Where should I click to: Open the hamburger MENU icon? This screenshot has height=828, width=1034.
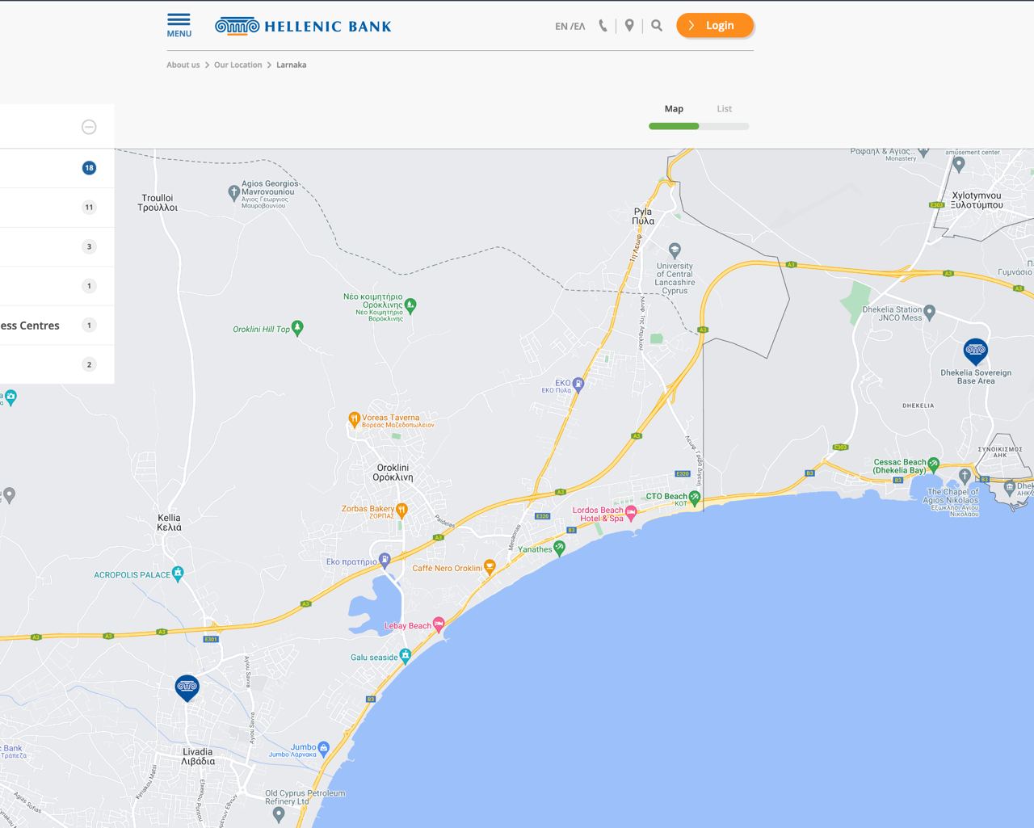179,25
